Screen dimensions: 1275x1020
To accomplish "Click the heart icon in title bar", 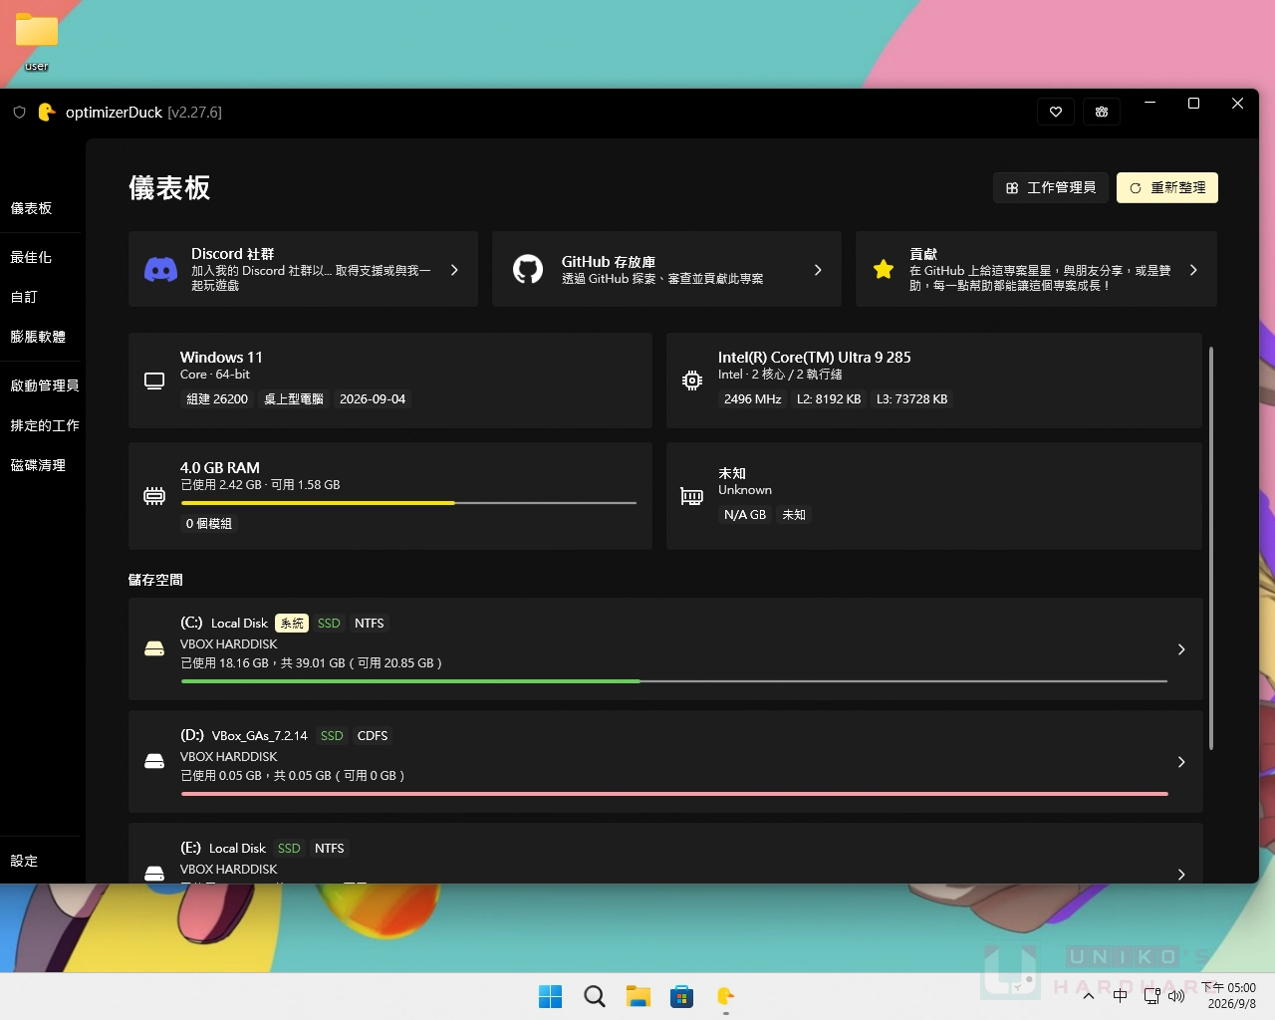I will tap(1056, 112).
